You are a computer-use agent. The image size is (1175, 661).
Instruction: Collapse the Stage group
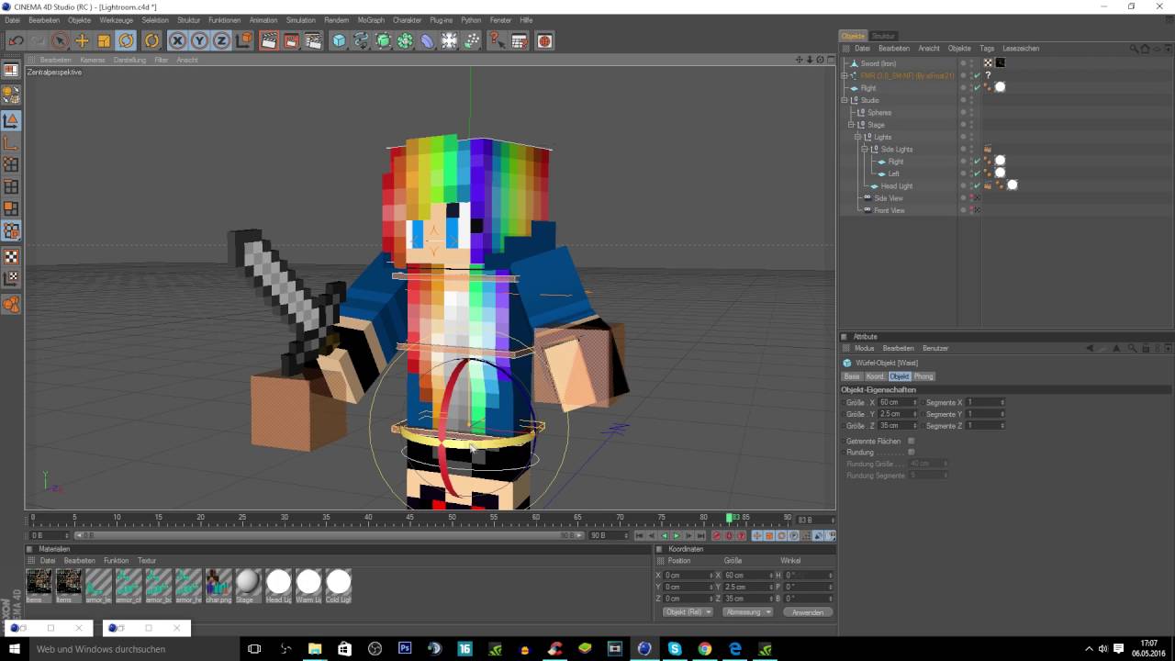pyautogui.click(x=851, y=125)
